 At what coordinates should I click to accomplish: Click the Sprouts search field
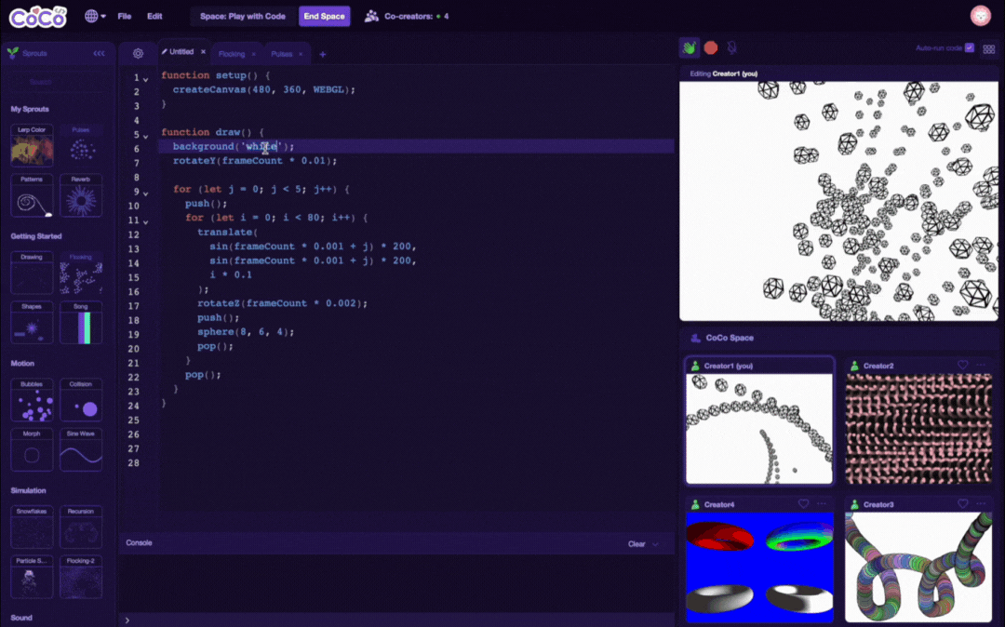click(x=57, y=81)
